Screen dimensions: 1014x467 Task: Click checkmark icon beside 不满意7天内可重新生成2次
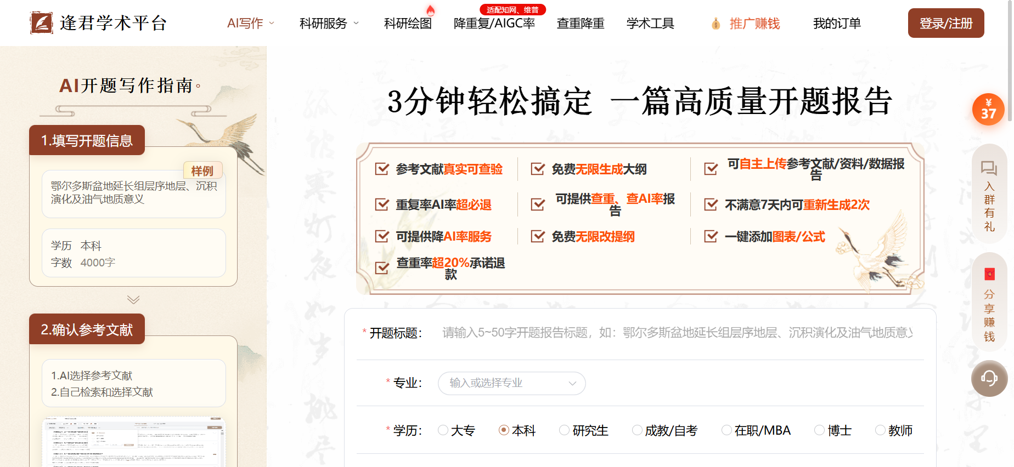(x=711, y=204)
